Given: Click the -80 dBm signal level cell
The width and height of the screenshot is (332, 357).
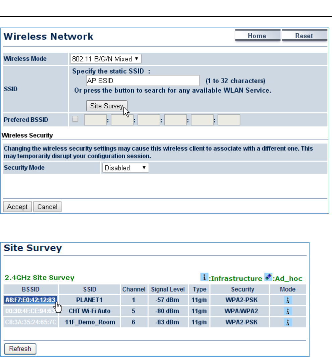Looking at the screenshot, I should [x=168, y=311].
